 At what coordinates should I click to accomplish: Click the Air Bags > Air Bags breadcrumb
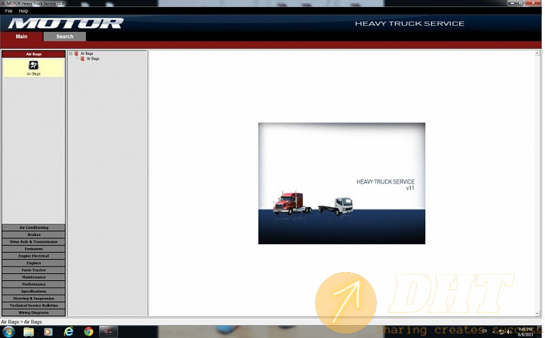21,322
